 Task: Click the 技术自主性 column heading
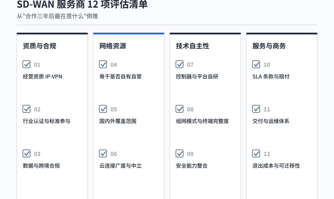point(193,46)
